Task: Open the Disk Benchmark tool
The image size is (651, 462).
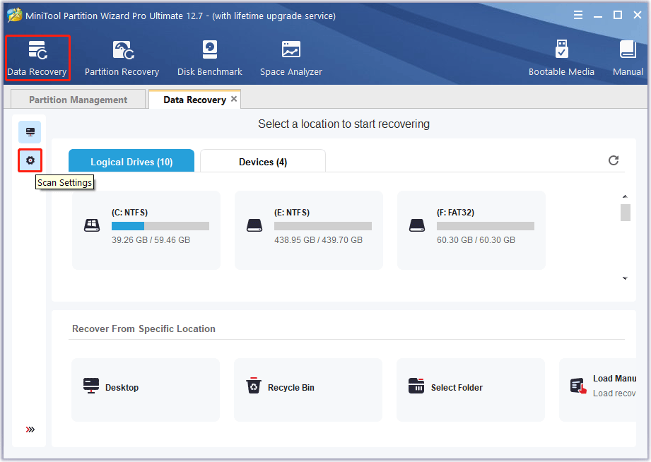Action: [x=210, y=58]
